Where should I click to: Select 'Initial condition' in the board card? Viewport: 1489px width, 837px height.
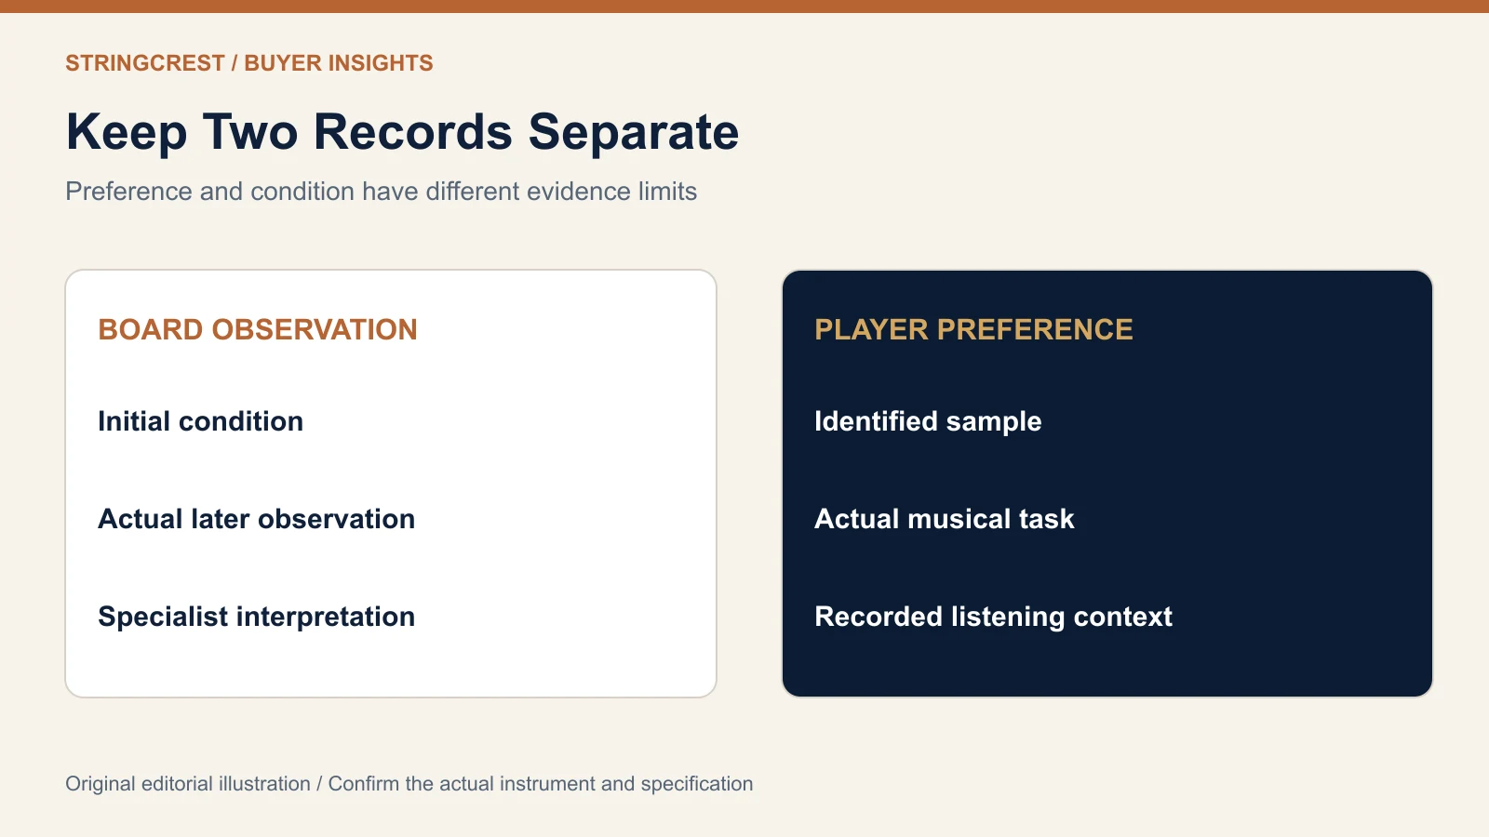pyautogui.click(x=201, y=421)
